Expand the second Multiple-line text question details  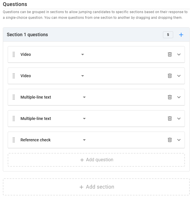[x=179, y=119]
